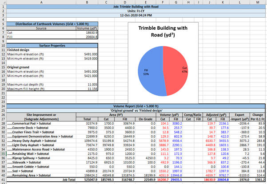267x184 pixels.
Task: Select the Cut volume value 18630.9 in row 7
Action: pyautogui.click(x=87, y=33)
